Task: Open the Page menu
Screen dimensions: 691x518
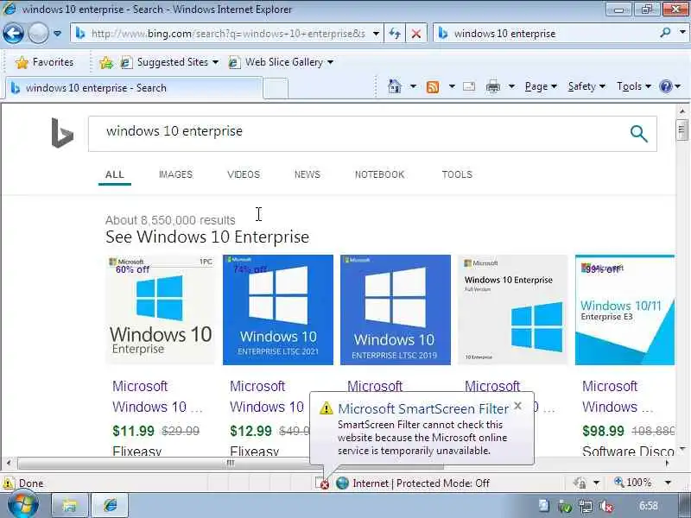Action: [541, 86]
